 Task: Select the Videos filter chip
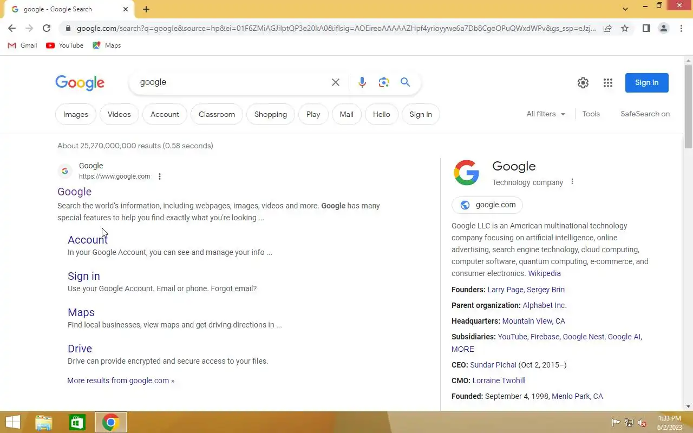click(119, 114)
